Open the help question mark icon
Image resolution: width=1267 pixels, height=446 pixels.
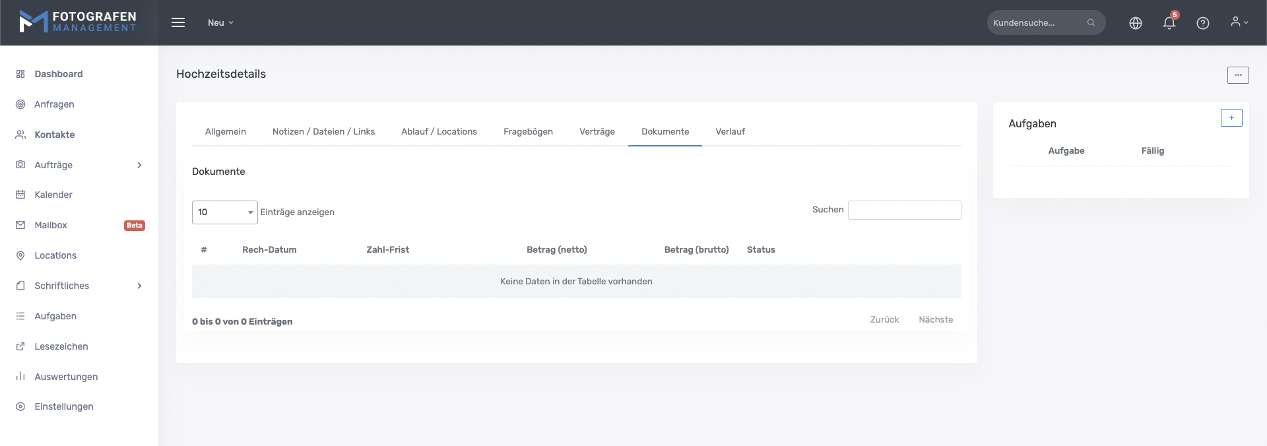[1202, 23]
